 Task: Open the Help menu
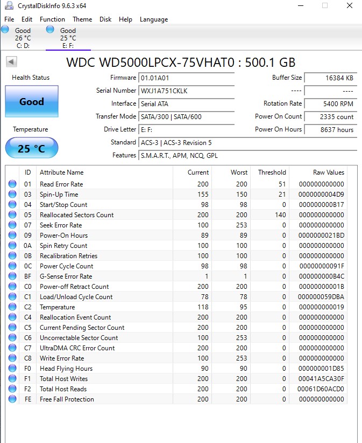point(125,19)
